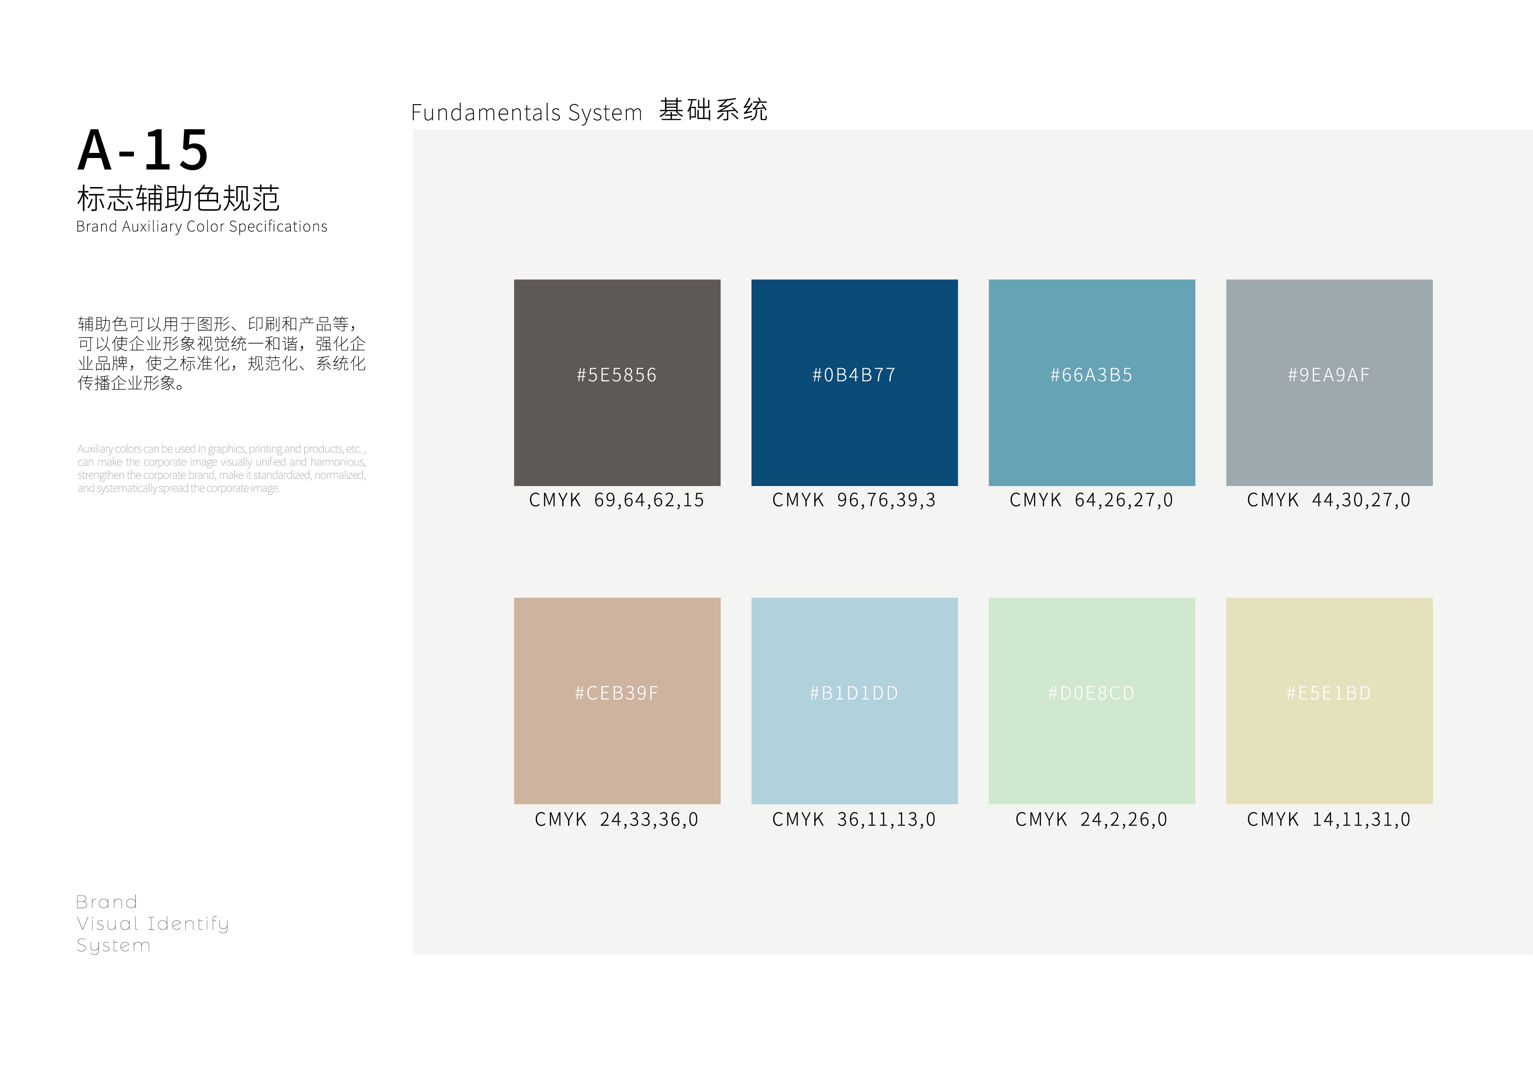Screen dimensions: 1533x1084
Task: Click the dark gray #5E5856 color swatch
Action: [x=616, y=382]
